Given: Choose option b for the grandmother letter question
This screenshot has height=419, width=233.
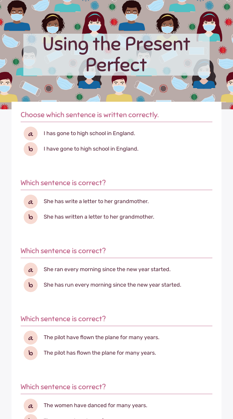Looking at the screenshot, I should tap(31, 217).
